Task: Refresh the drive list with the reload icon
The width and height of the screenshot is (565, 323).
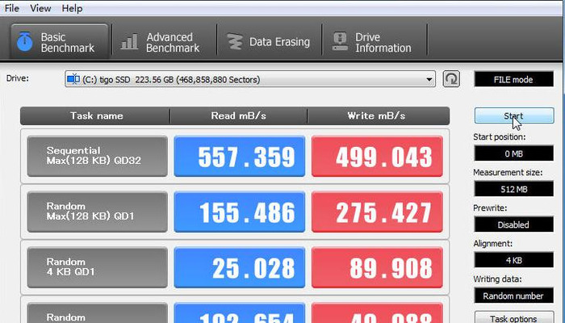Action: pos(452,79)
